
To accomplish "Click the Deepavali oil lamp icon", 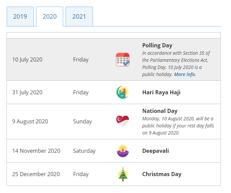I will 123,151.
